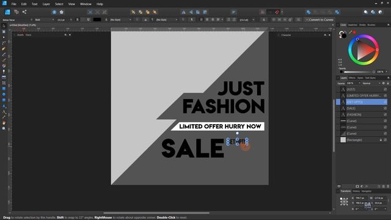Click layer effects fx icon in Layers panel
Image resolution: width=391 pixels, height=220 pixels.
coord(367,186)
